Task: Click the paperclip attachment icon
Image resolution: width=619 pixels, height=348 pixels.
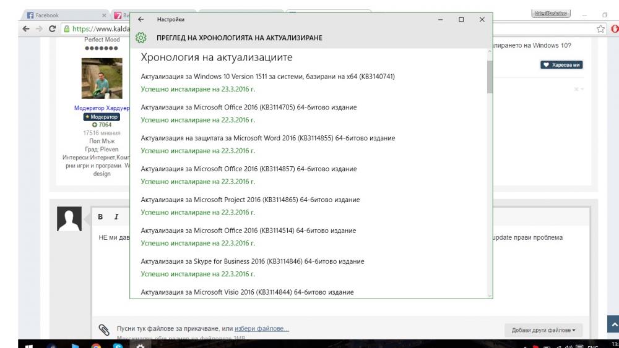Action: pos(104,329)
